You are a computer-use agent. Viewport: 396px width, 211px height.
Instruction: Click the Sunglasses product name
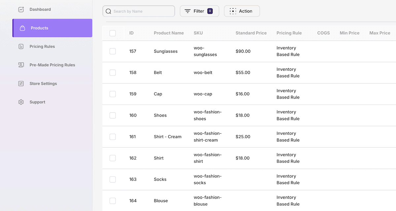166,51
